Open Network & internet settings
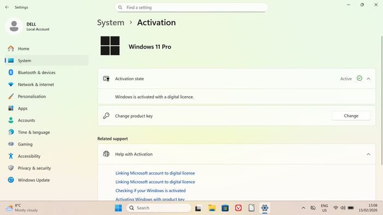 point(47,85)
